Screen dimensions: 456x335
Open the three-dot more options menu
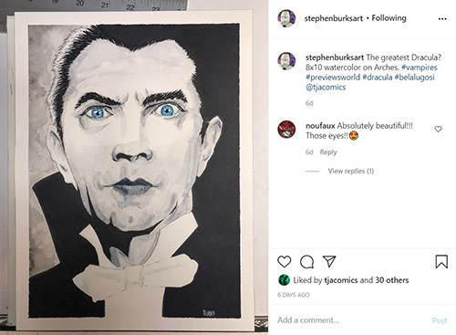click(442, 19)
